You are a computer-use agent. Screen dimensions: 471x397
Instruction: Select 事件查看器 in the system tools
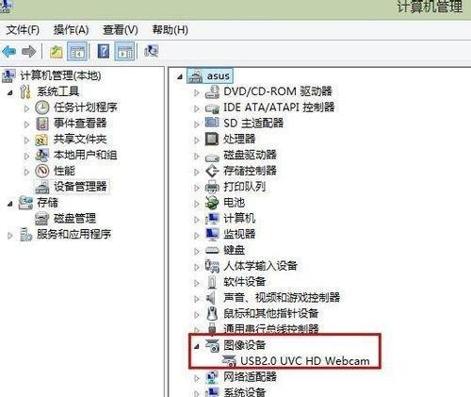(80, 123)
